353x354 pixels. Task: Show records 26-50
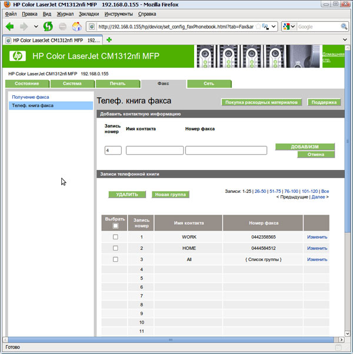coord(260,191)
